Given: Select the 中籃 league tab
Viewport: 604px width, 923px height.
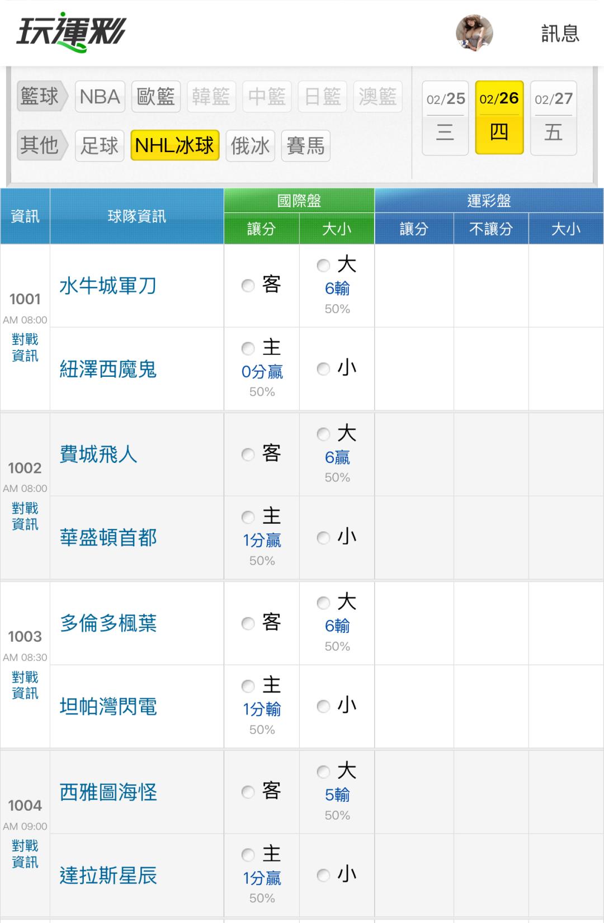Looking at the screenshot, I should click(x=267, y=97).
